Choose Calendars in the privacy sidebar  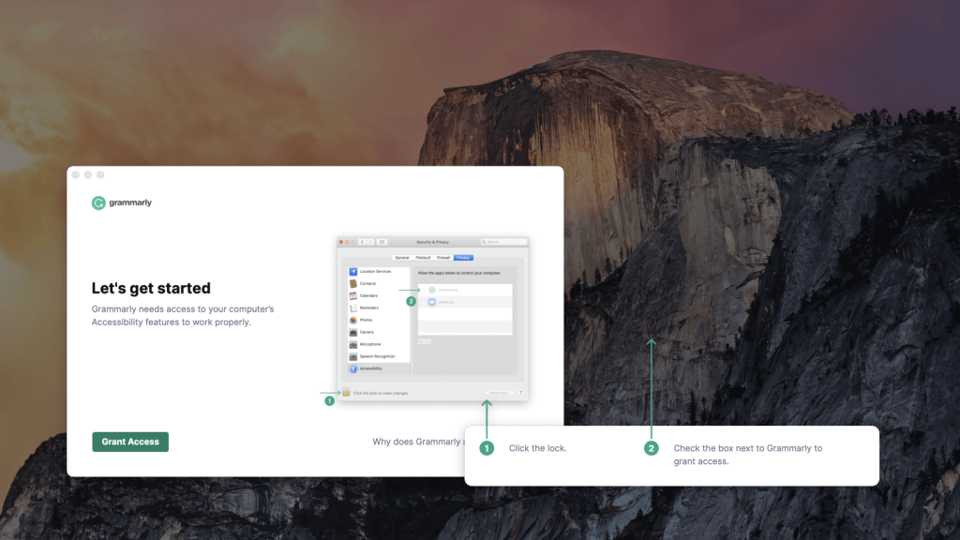tap(368, 295)
